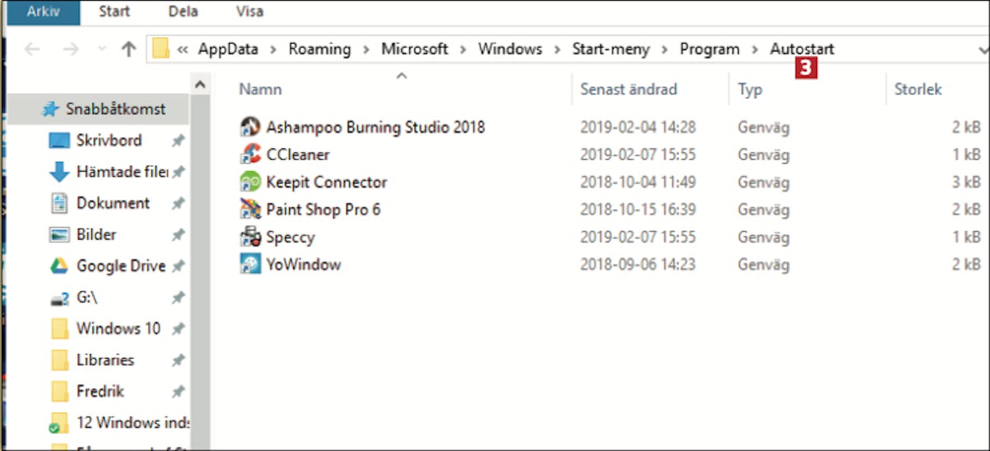Viewport: 990px width, 451px height.
Task: Go back with the left arrow button
Action: [x=32, y=49]
